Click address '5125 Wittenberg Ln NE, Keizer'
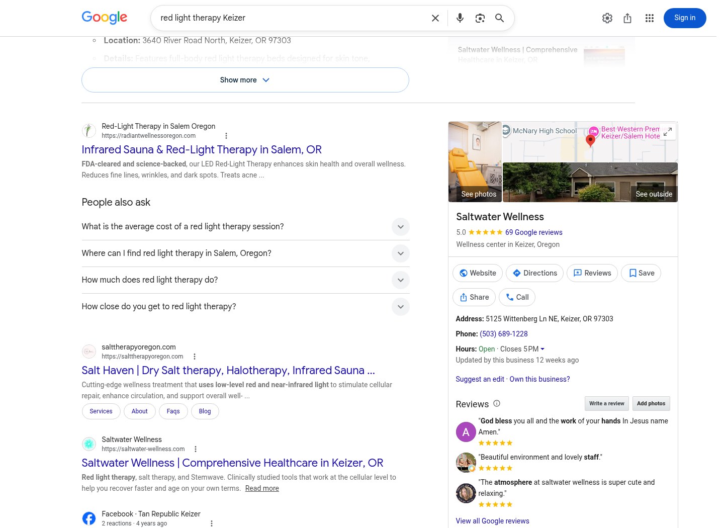 (x=550, y=319)
